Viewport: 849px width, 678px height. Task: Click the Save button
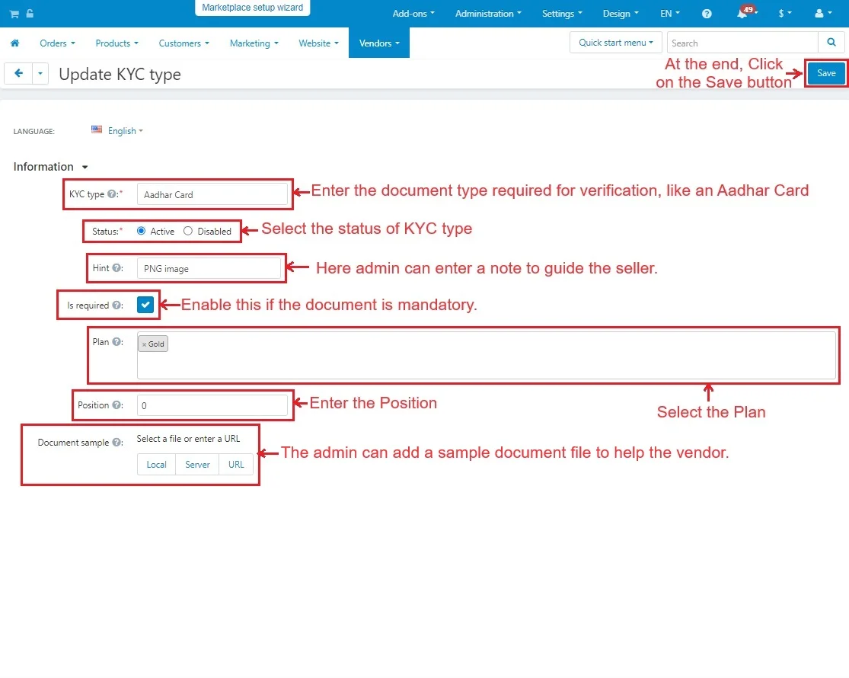[x=825, y=73]
